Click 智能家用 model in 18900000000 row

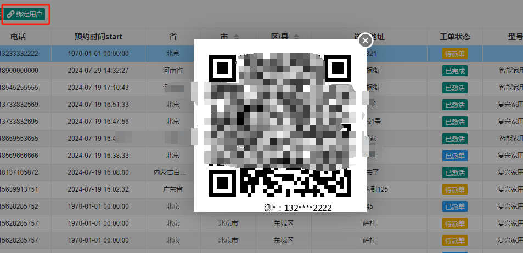coord(511,71)
